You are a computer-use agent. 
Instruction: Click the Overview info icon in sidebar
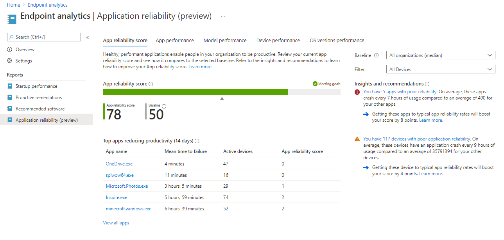point(10,50)
